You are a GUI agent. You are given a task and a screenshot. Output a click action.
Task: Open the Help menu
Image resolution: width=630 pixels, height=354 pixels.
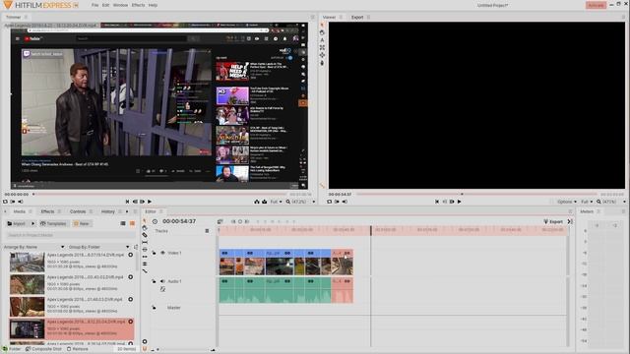pos(153,5)
